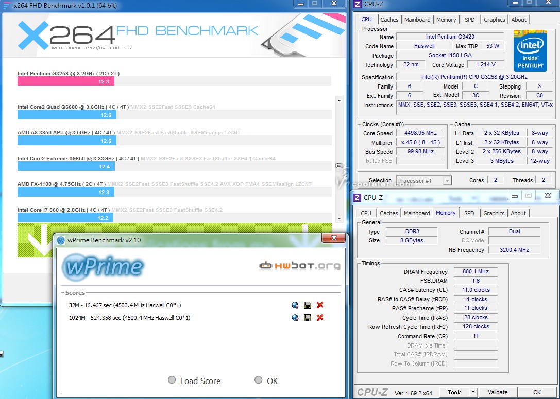This screenshot has width=560, height=399.
Task: Click the Validate button in CPU-Z
Action: click(x=498, y=392)
